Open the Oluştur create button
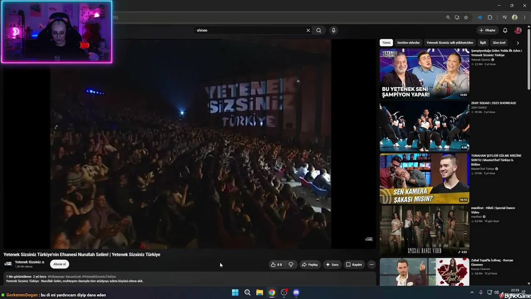The image size is (531, 299). point(487,30)
